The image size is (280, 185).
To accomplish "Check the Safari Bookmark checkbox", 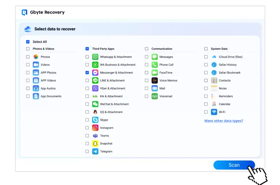I will tap(206, 73).
